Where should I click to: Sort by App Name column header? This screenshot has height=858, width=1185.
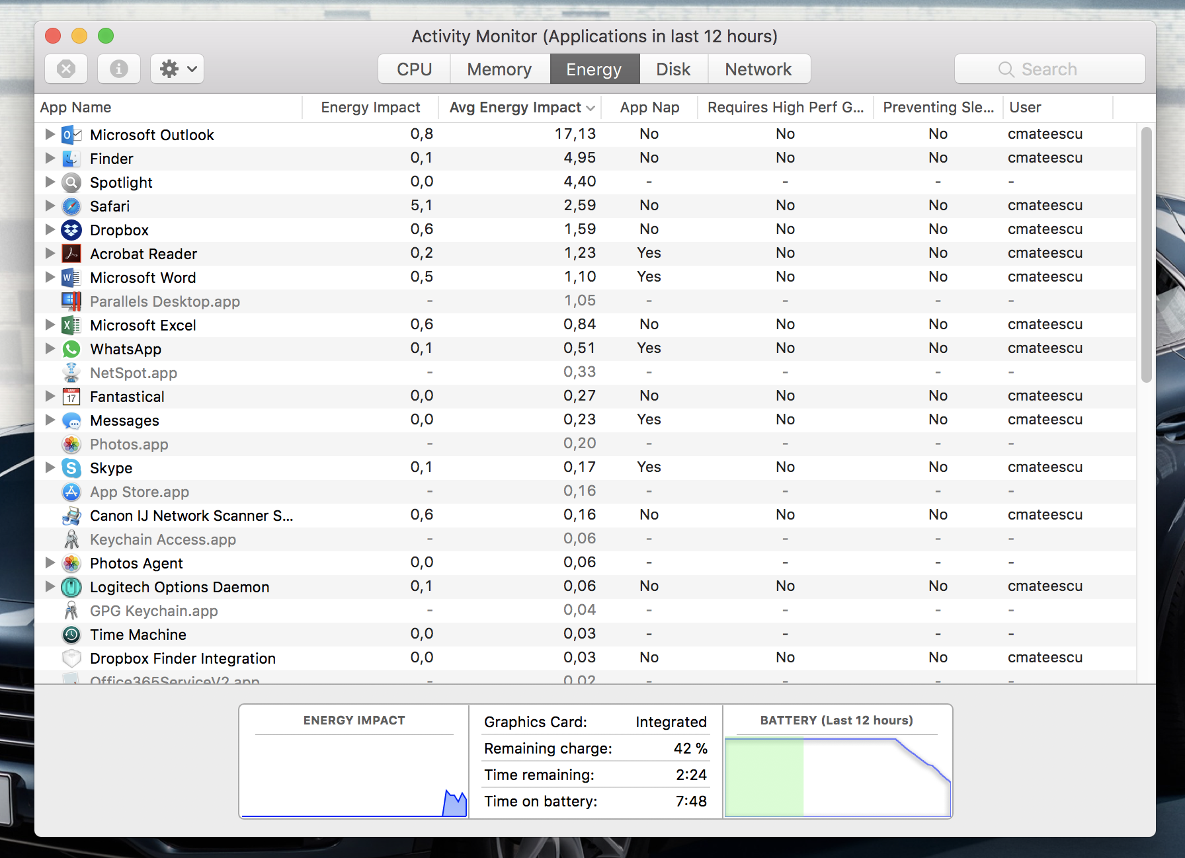point(168,107)
